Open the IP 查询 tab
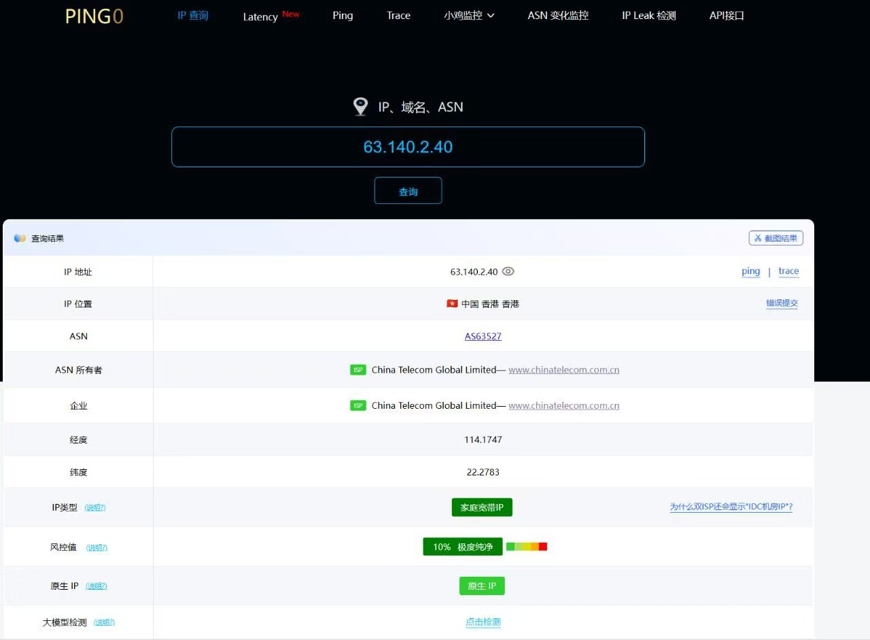This screenshot has width=870, height=640. 193,15
